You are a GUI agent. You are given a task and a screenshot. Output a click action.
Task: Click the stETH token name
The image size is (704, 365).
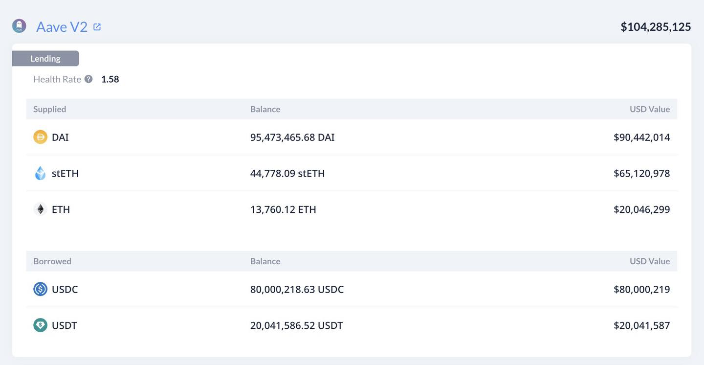tap(65, 173)
